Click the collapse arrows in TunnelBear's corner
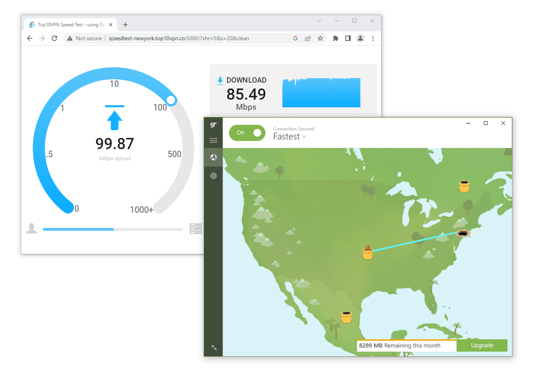Viewport: 534px width, 372px height. click(213, 347)
